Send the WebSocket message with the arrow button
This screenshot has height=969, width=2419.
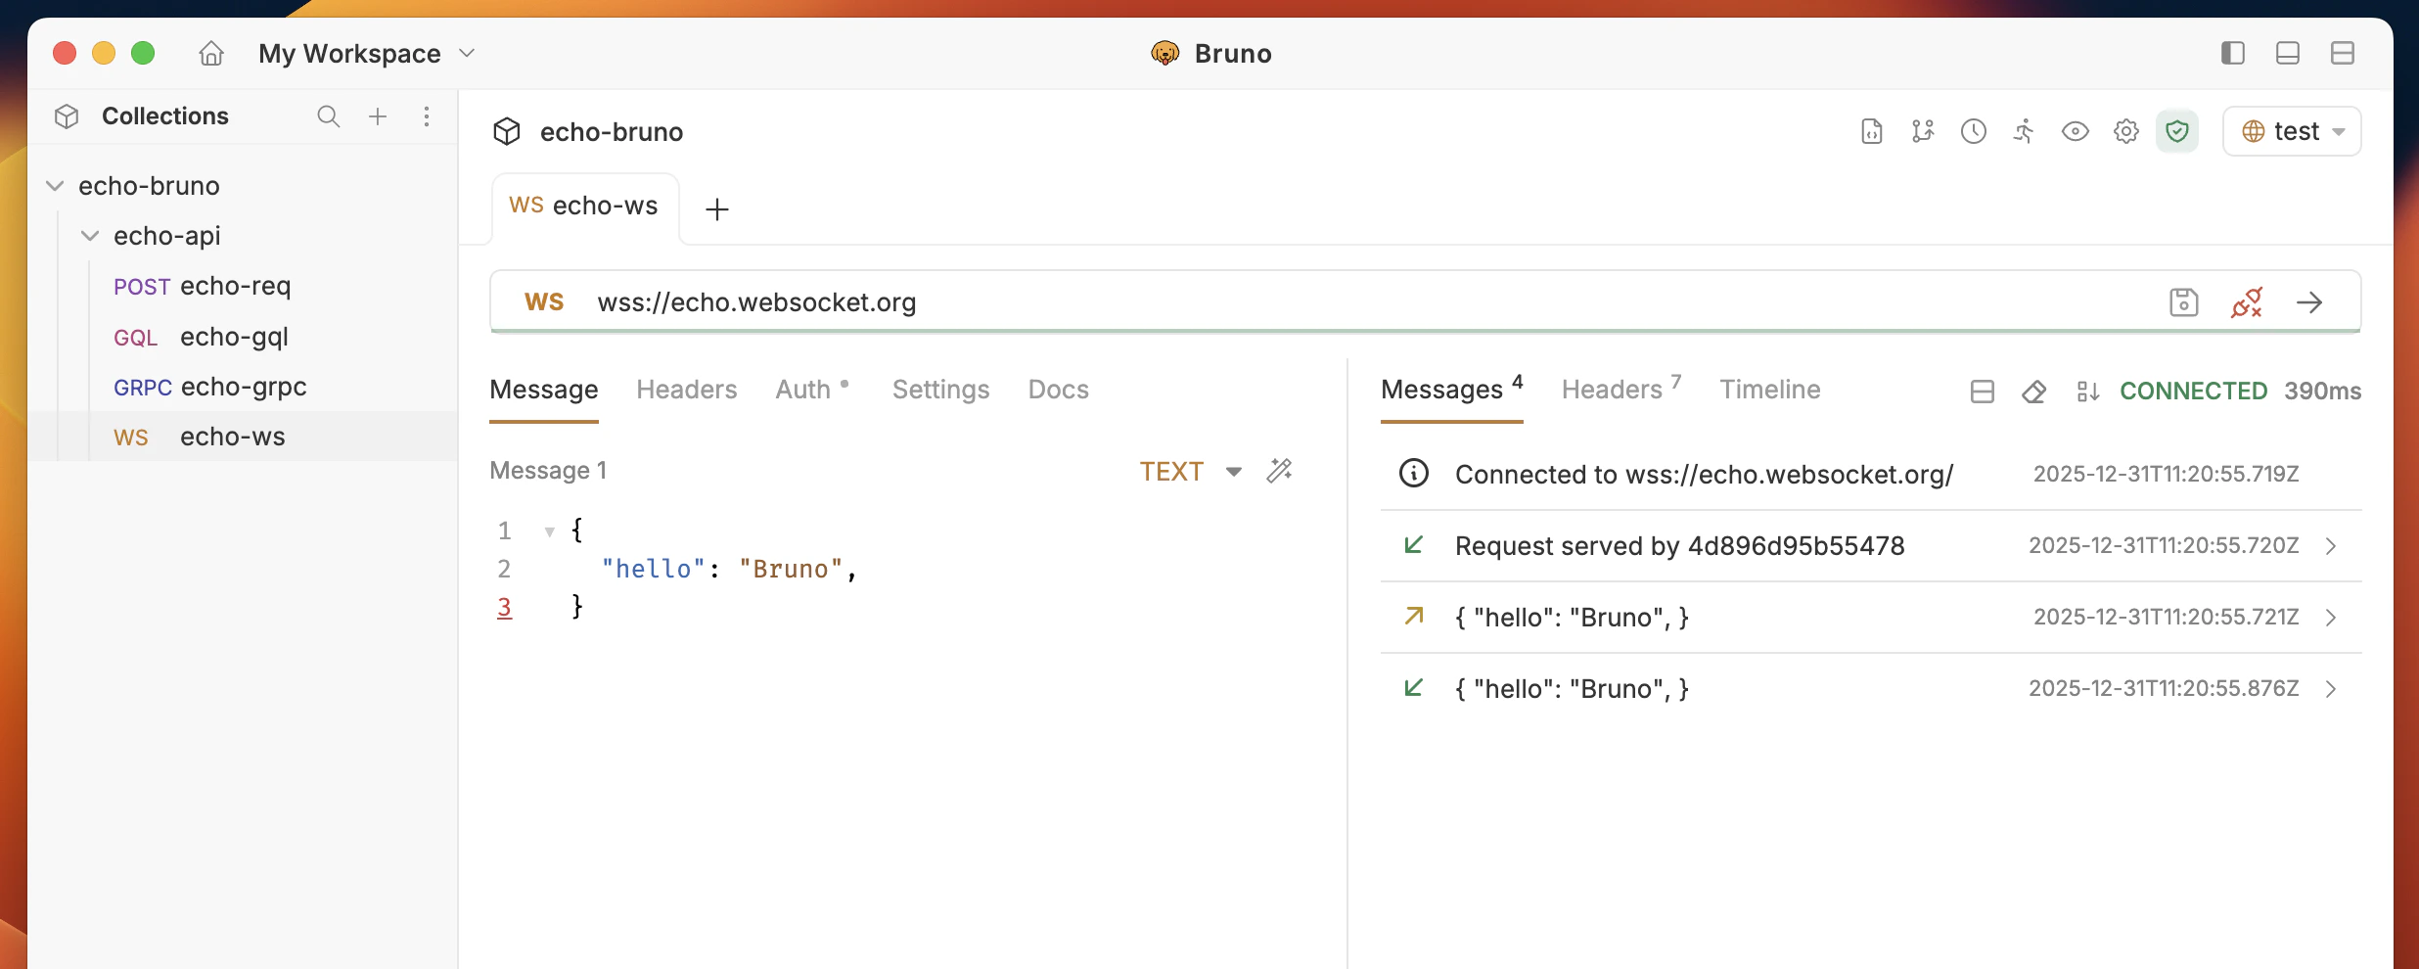[x=2311, y=301]
